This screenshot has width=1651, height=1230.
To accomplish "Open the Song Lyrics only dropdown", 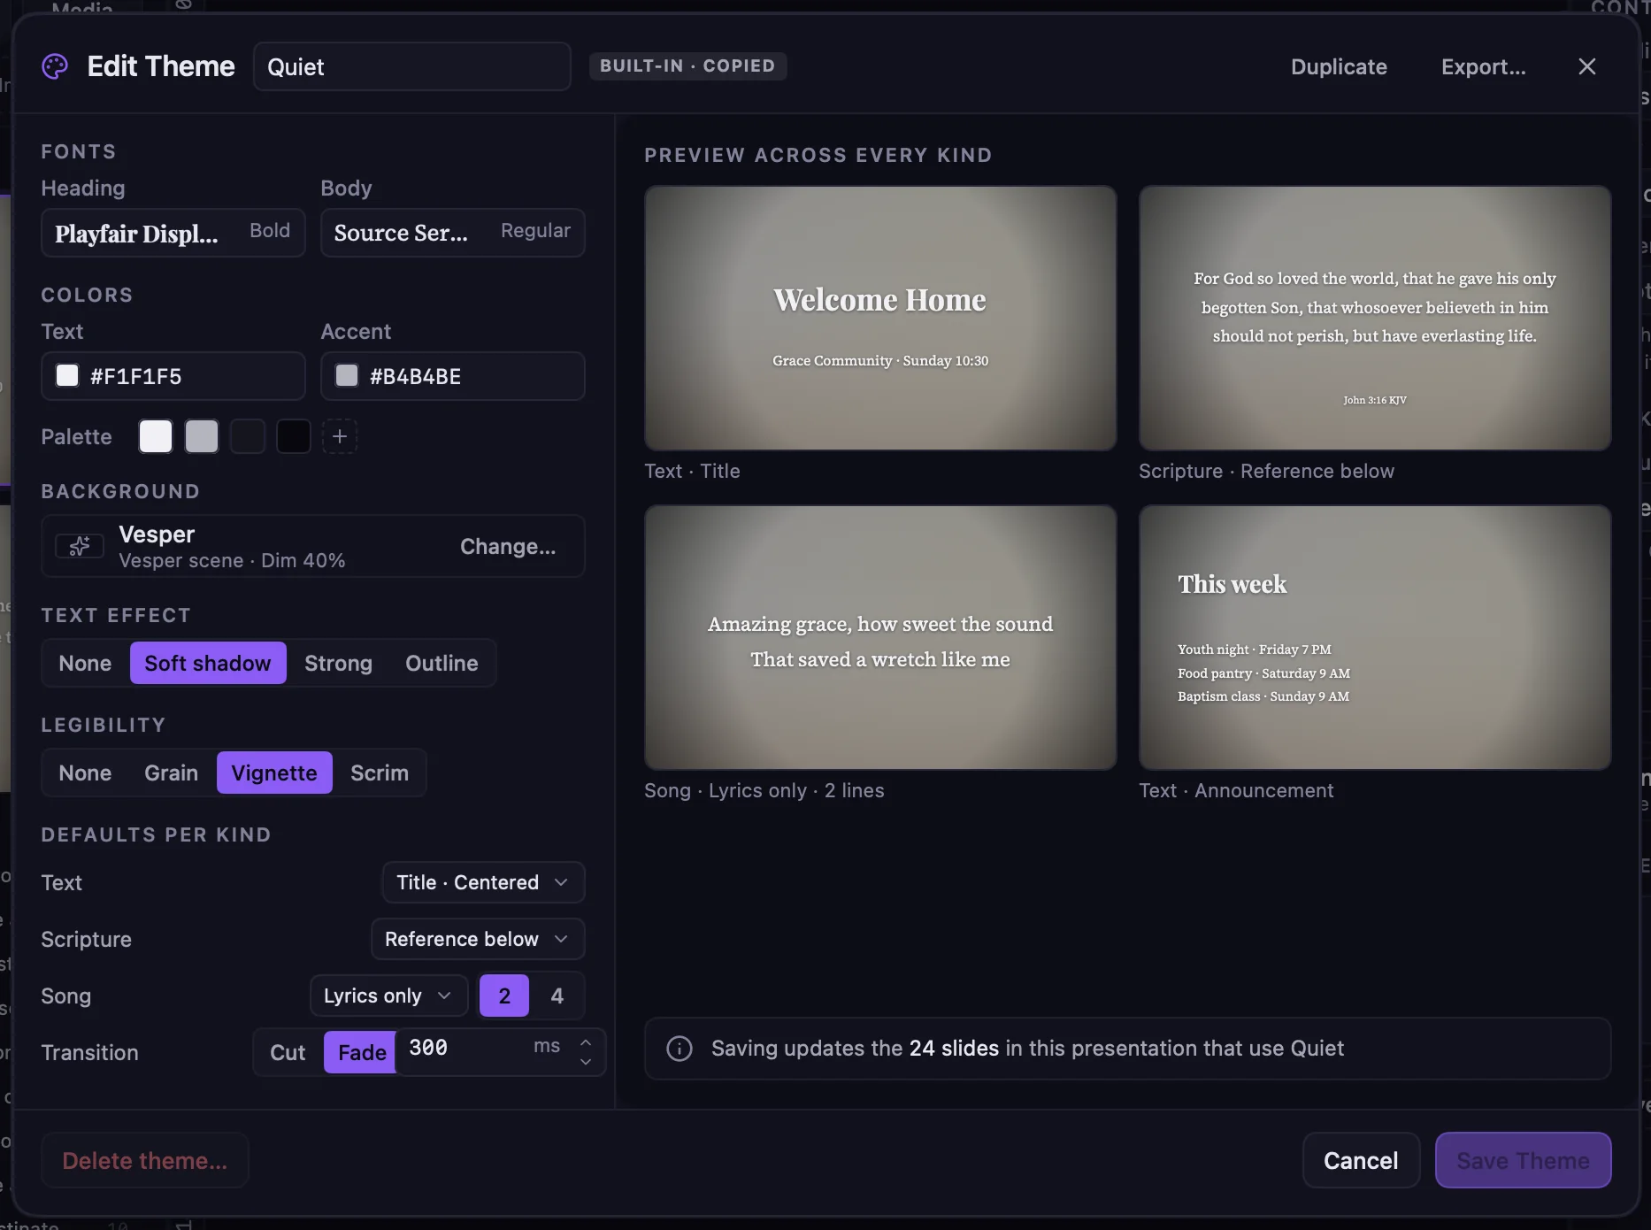I will [388, 996].
